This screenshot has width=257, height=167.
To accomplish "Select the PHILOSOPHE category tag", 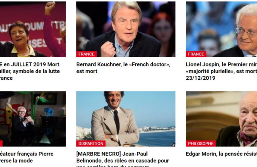I will point(201,144).
